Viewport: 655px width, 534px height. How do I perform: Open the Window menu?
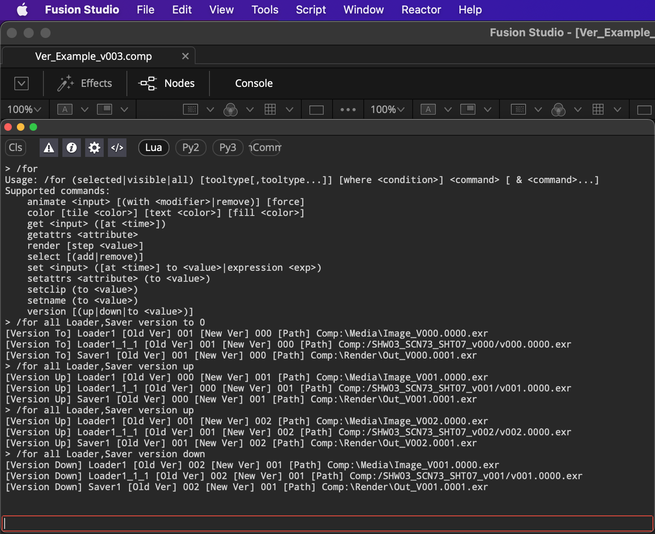pyautogui.click(x=363, y=9)
